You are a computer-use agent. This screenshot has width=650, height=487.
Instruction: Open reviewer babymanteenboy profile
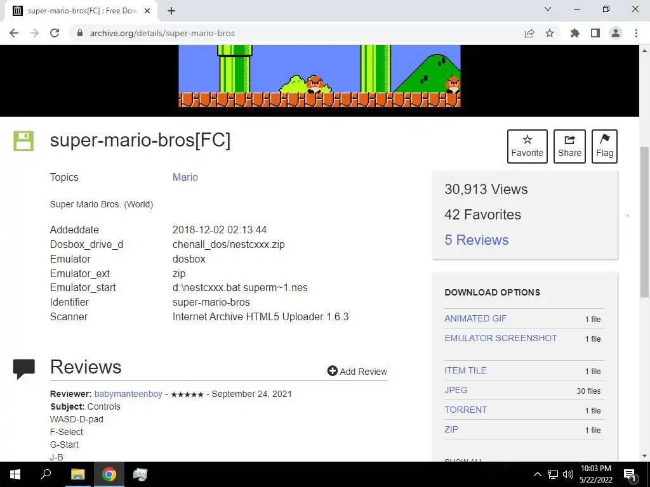(x=128, y=394)
